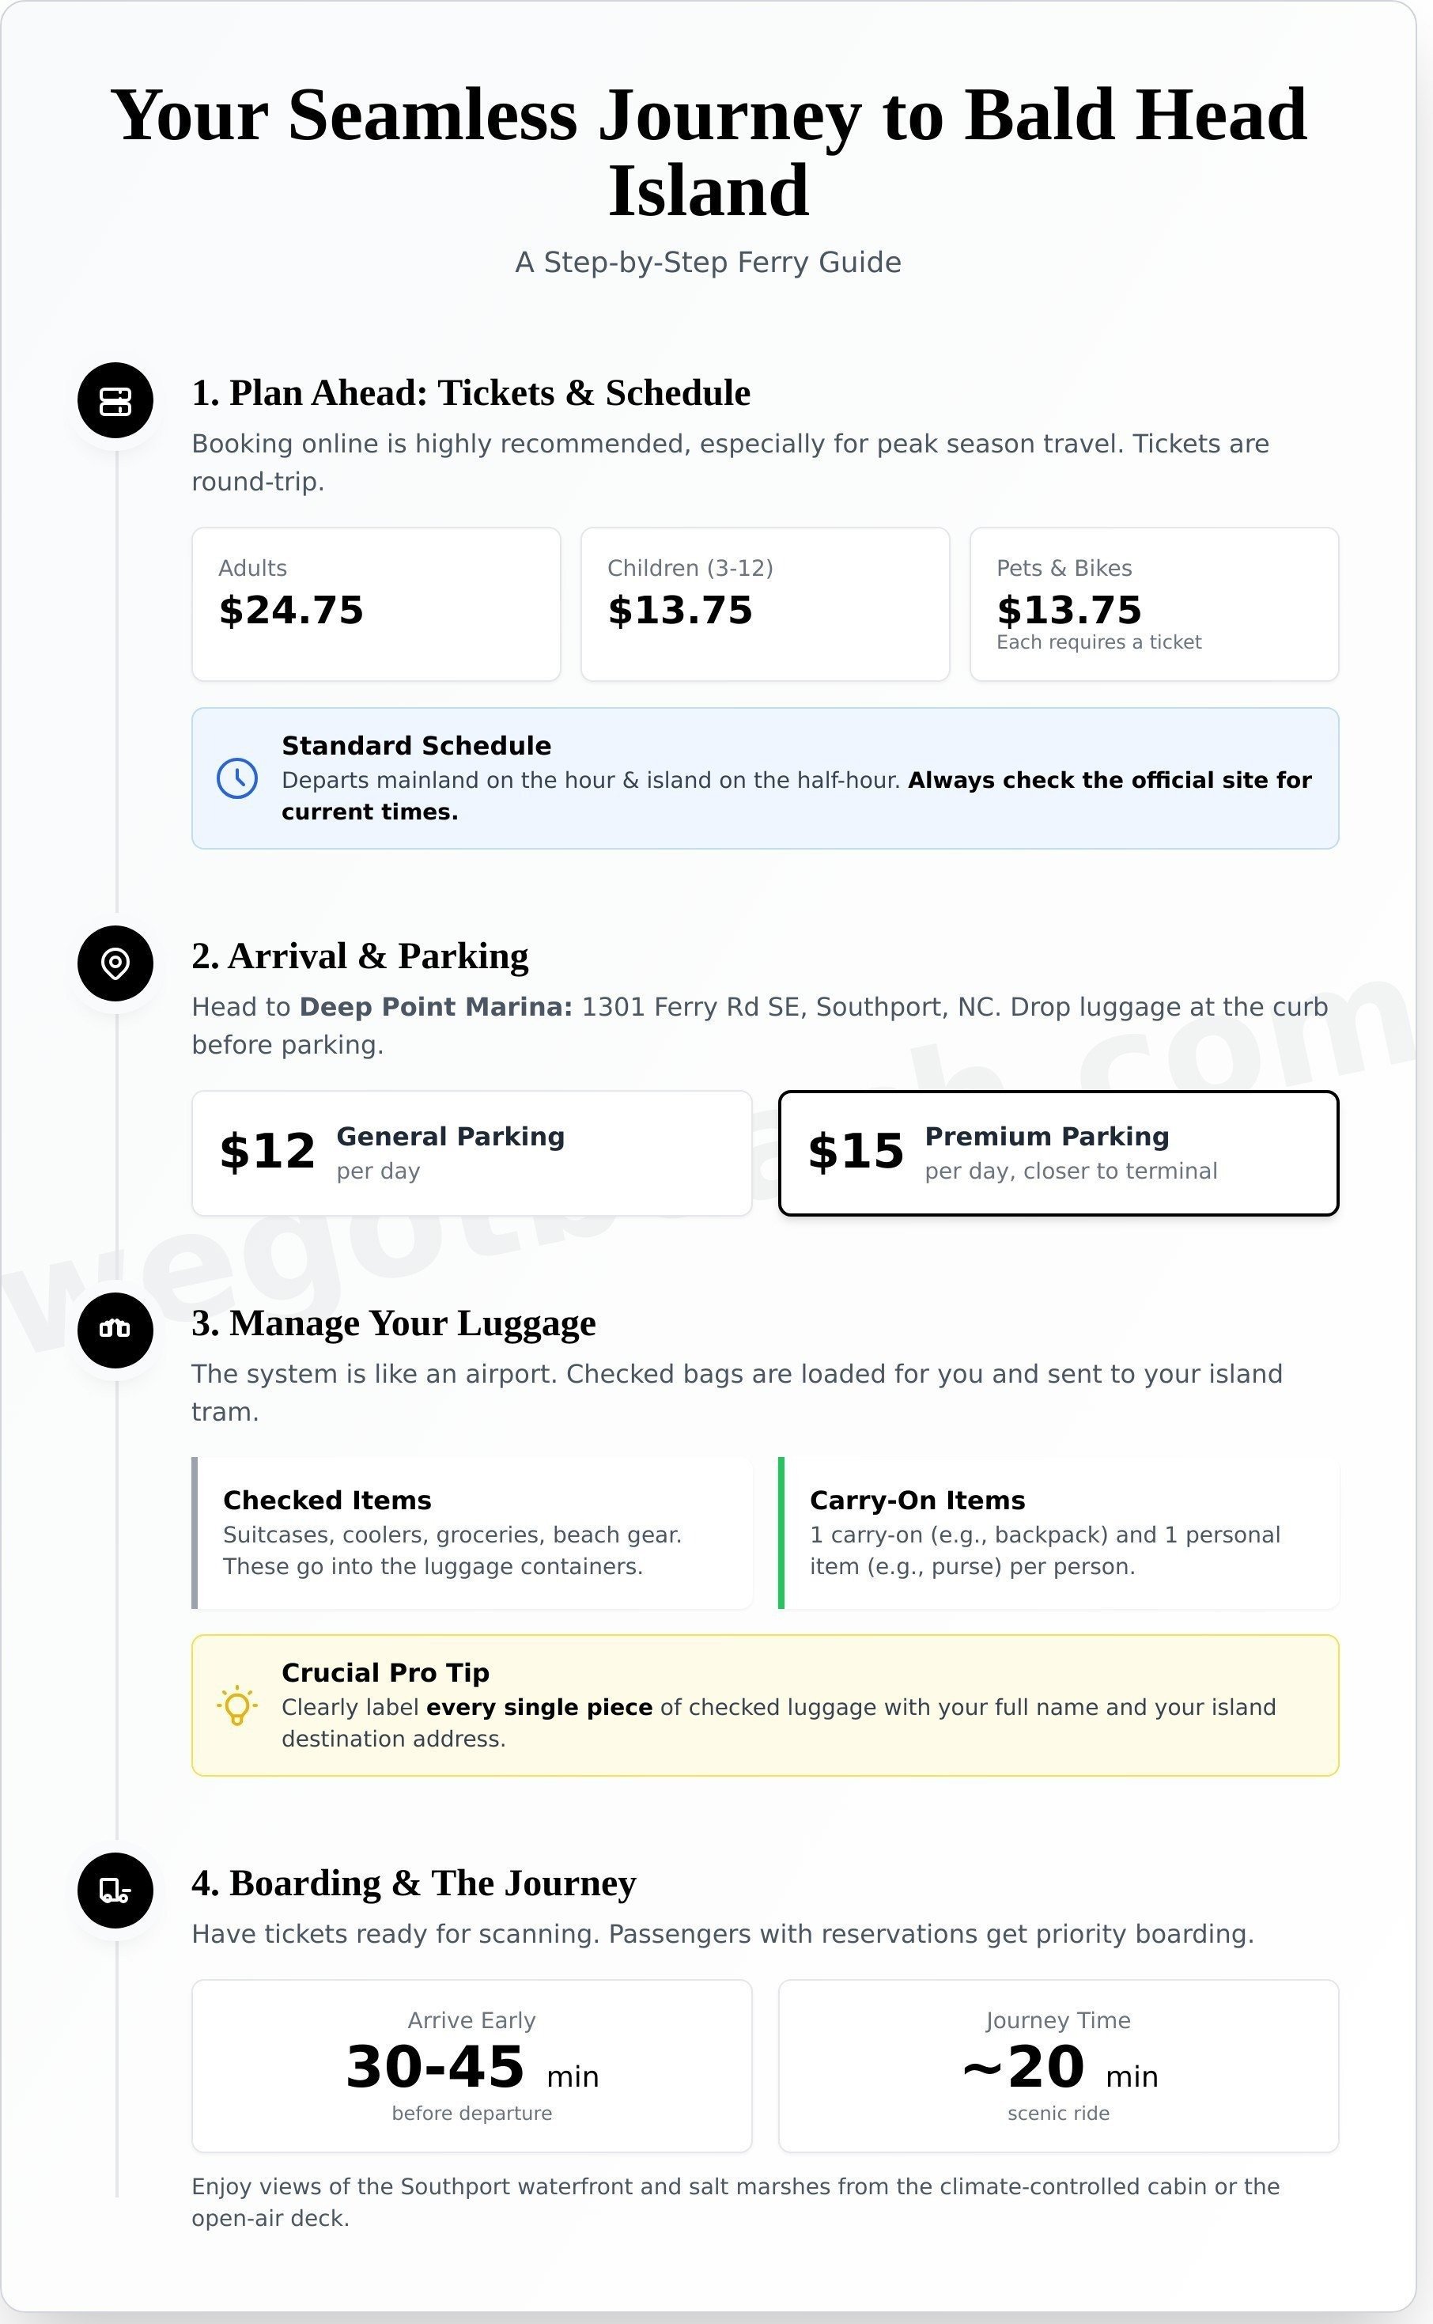This screenshot has width=1433, height=2324.
Task: Choose the $12 General Parking card
Action: (472, 1153)
